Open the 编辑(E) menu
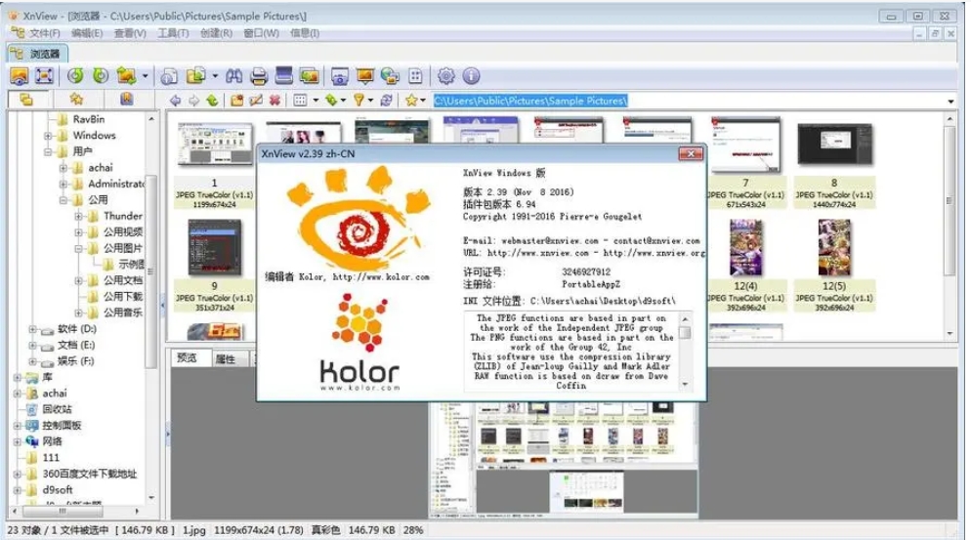The width and height of the screenshot is (971, 540). pyautogui.click(x=87, y=33)
